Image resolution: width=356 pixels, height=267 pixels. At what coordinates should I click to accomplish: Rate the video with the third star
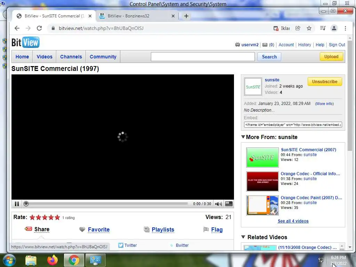click(x=45, y=218)
